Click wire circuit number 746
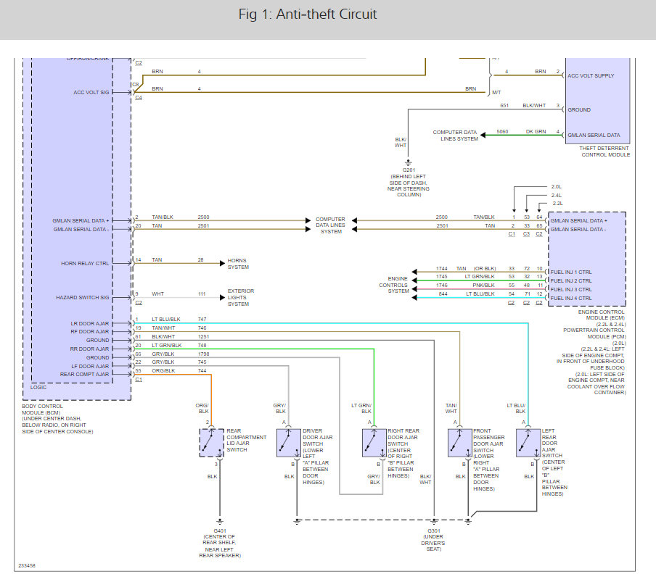The image size is (656, 587). click(202, 328)
